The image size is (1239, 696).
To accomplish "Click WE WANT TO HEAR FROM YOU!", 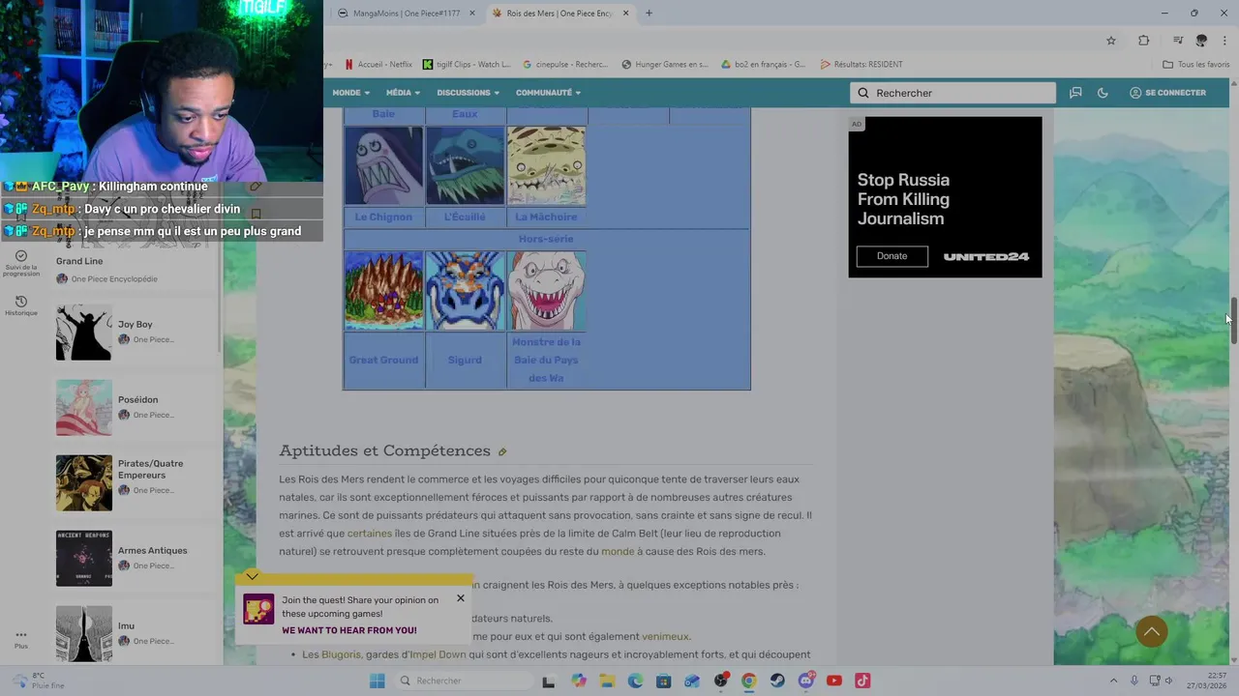I will coord(349,630).
